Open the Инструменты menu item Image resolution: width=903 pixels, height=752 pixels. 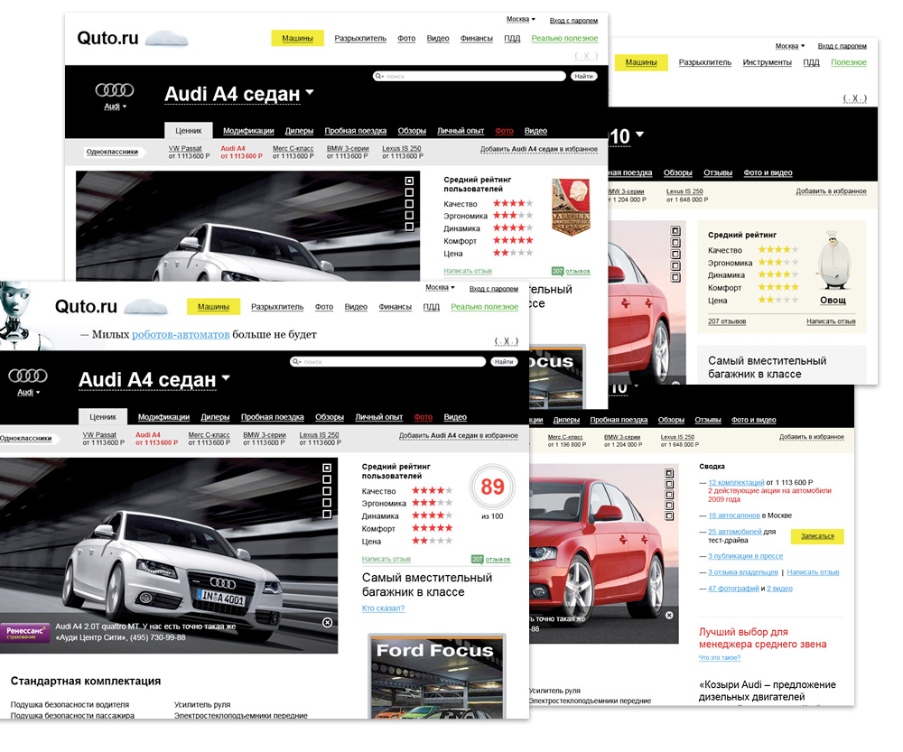point(767,62)
